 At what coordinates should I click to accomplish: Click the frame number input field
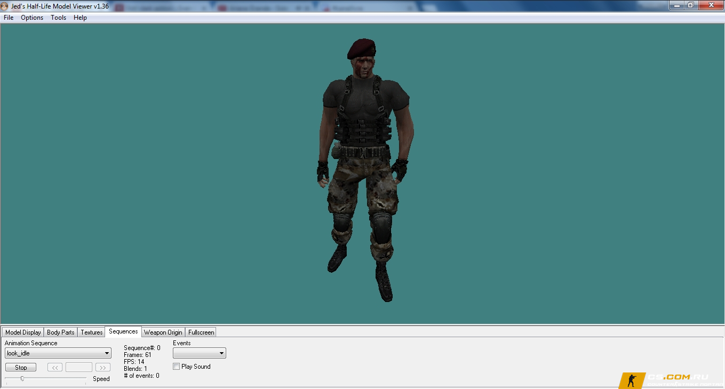click(x=78, y=367)
